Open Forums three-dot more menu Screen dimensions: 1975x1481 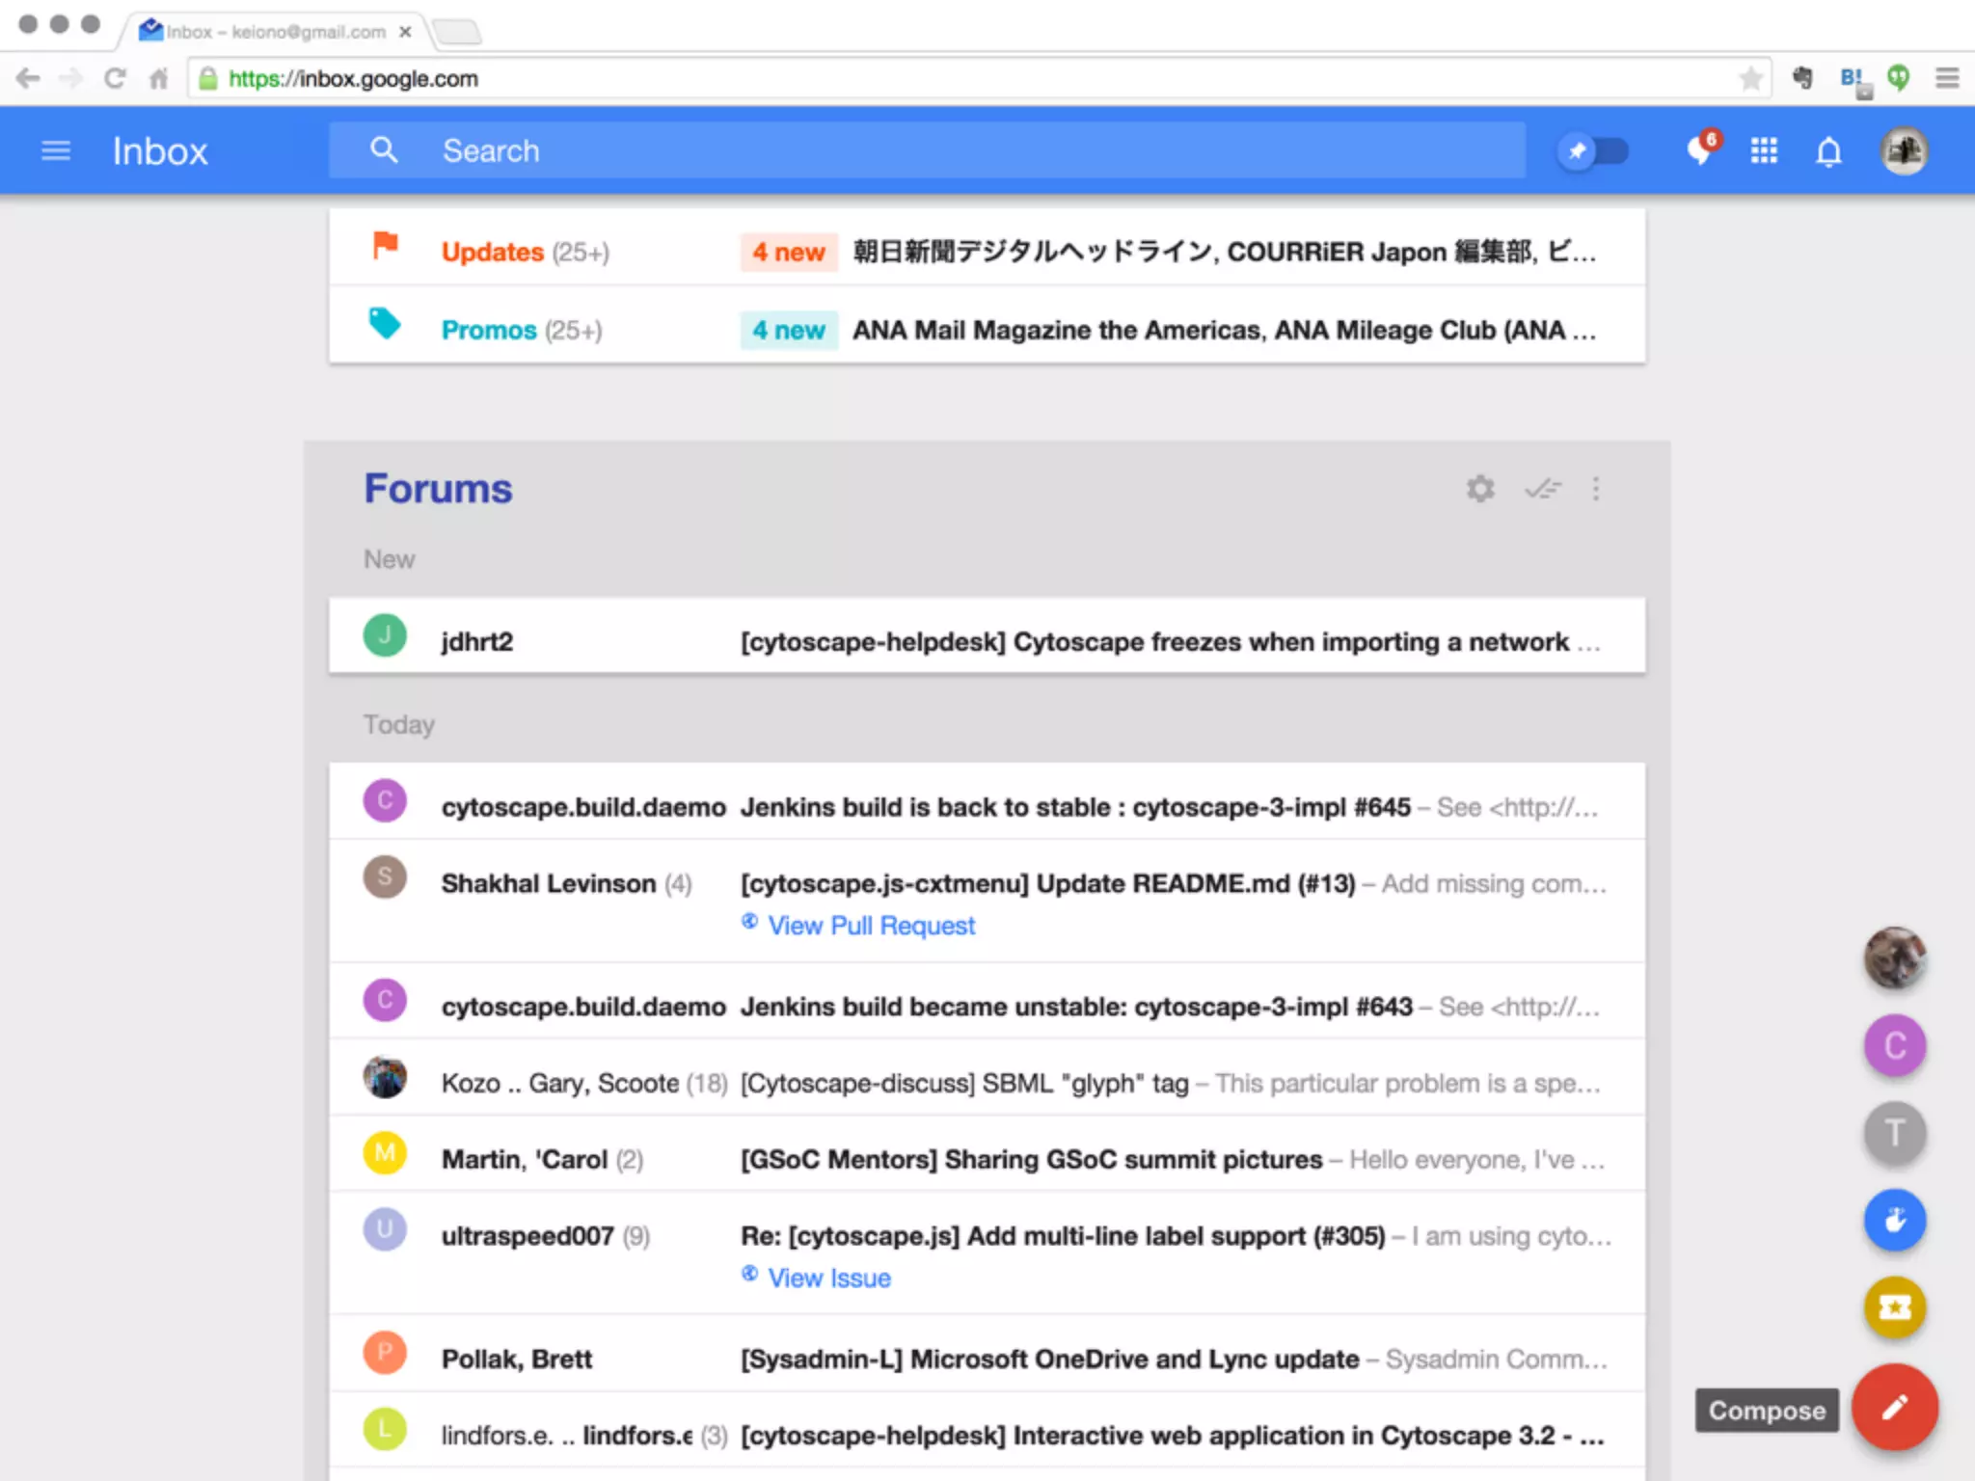1596,489
